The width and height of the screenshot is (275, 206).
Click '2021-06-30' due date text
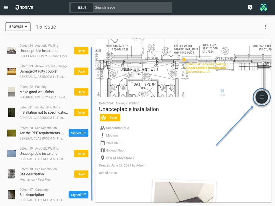tap(114, 143)
